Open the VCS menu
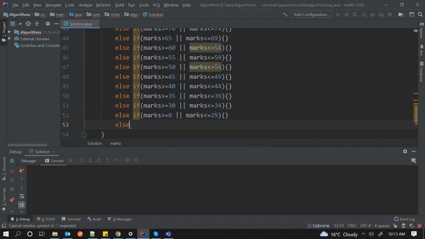Viewport: 425px width, 239px height. pyautogui.click(x=156, y=5)
